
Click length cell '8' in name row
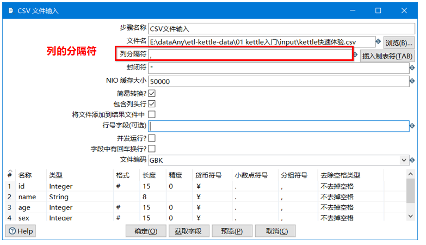click(x=153, y=197)
